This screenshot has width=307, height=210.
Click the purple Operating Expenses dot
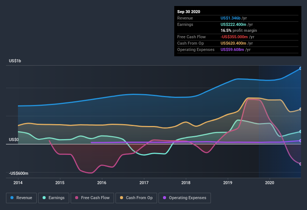coord(164,198)
